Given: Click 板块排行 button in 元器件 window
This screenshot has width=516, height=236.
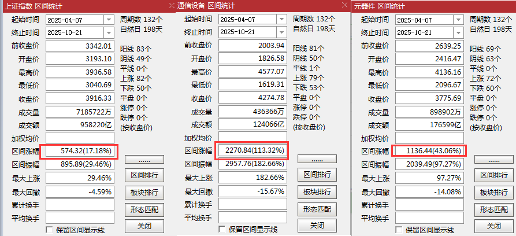Looking at the screenshot, I should point(494,192).
